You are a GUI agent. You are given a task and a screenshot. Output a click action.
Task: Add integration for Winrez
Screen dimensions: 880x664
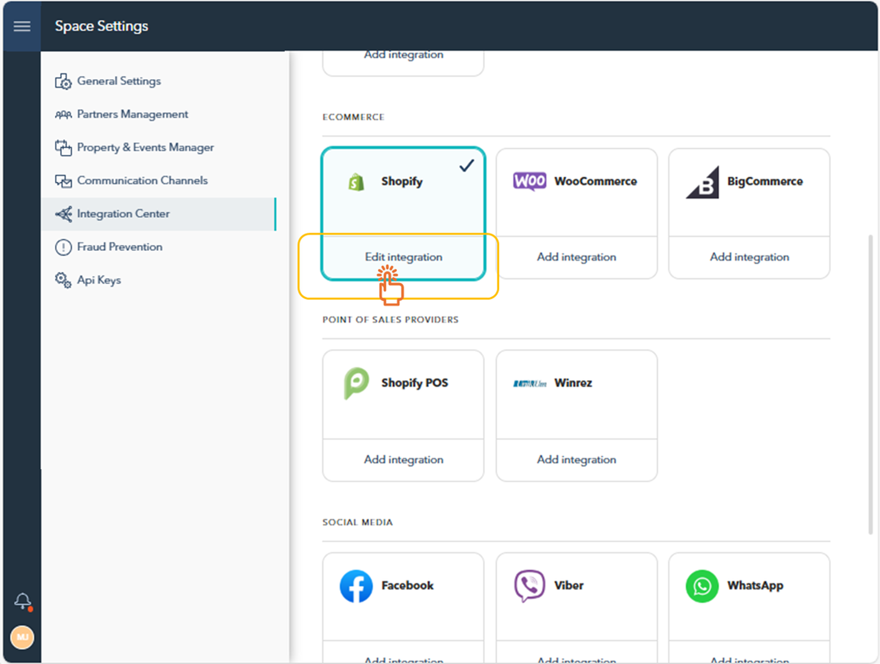click(x=576, y=460)
